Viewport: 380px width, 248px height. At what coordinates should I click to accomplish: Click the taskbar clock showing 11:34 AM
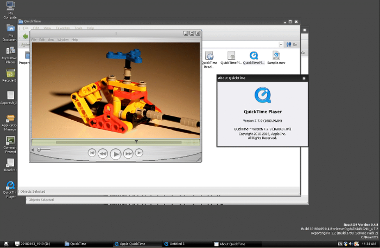369,244
